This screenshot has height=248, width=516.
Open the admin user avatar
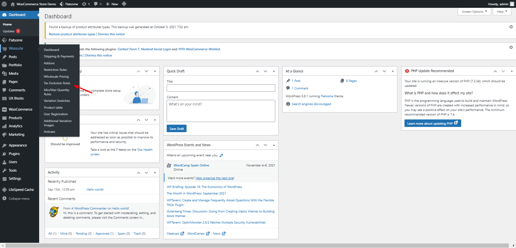512,4
